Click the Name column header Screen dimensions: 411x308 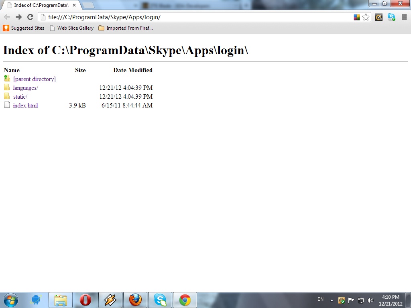(12, 70)
